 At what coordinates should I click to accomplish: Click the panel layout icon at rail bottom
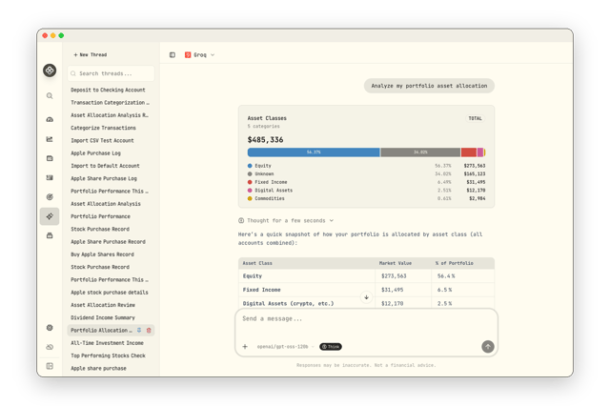[x=50, y=366]
